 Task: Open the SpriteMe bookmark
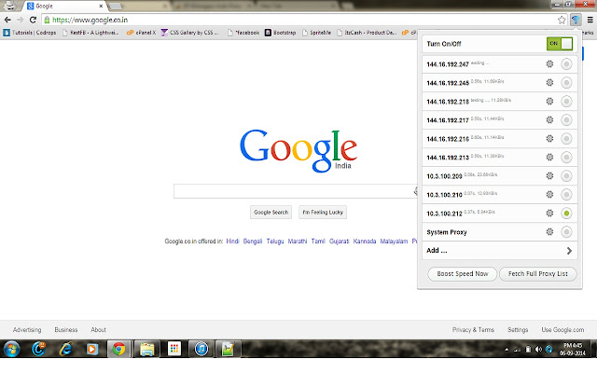click(x=316, y=33)
